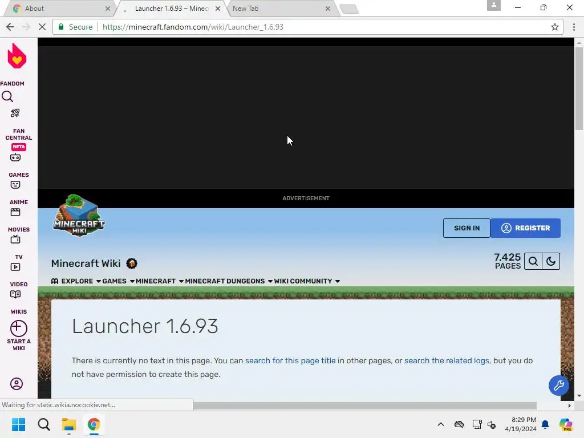Click the 7,425 PAGES counter
Viewport: 584px width, 438px height.
[507, 261]
